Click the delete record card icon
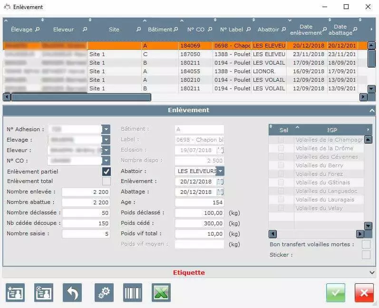379x308 pixels. point(43,292)
